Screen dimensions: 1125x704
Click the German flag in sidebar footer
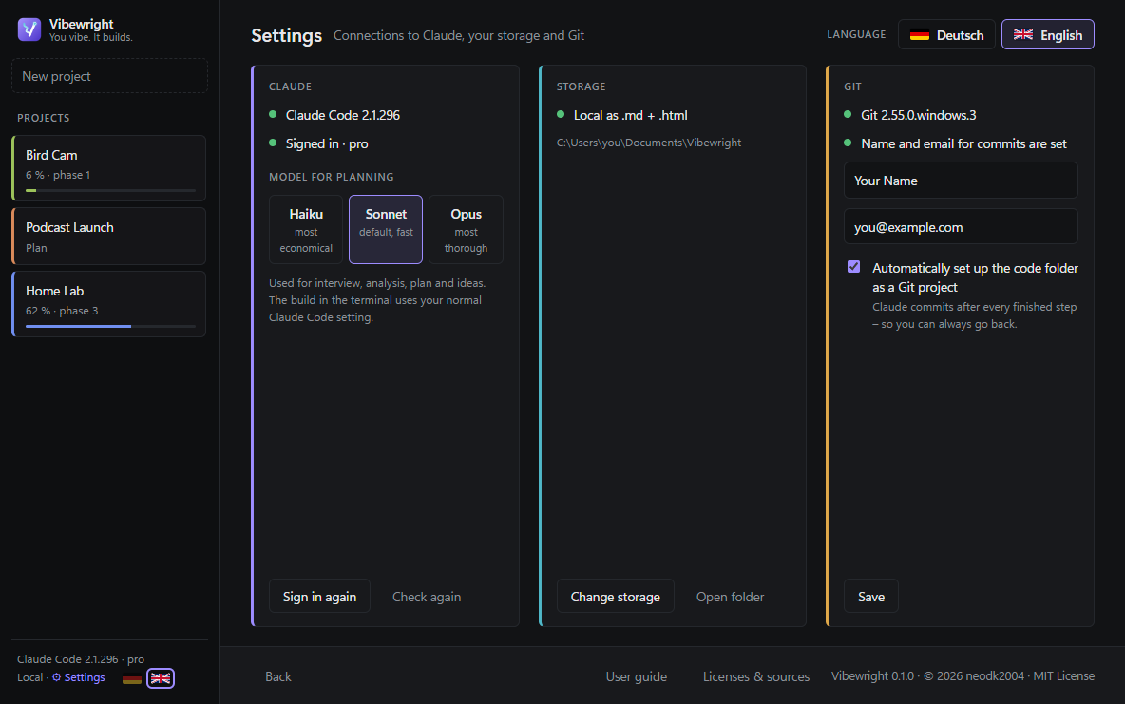(132, 678)
